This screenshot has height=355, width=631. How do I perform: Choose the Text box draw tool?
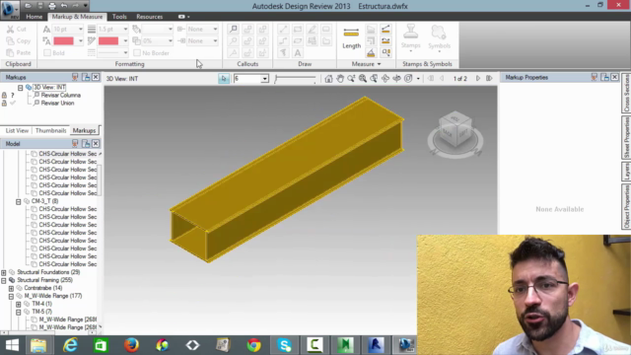coord(298,52)
